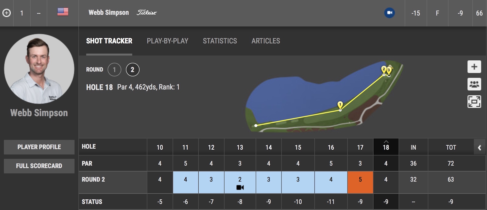487x210 pixels.
Task: Select Round 2 in shot tracker
Action: click(x=132, y=69)
